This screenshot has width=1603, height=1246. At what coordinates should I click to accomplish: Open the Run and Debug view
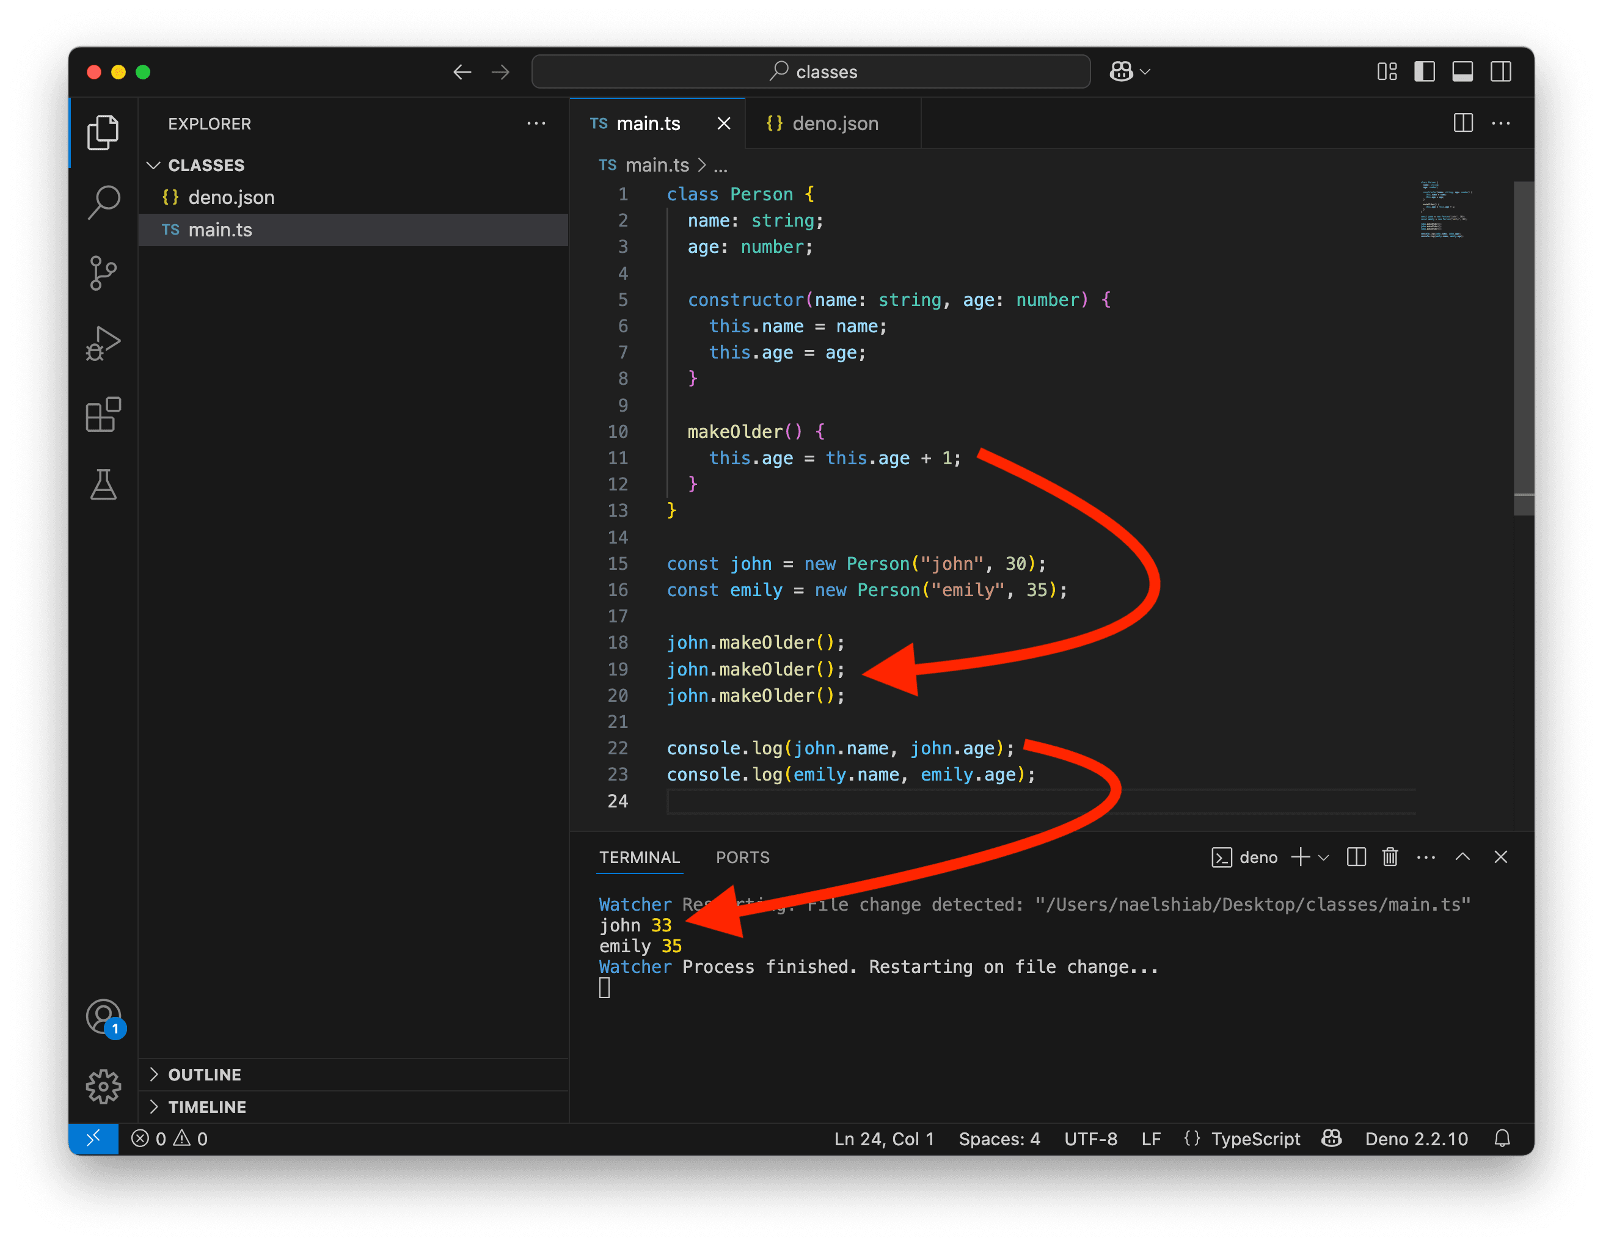pyautogui.click(x=103, y=343)
